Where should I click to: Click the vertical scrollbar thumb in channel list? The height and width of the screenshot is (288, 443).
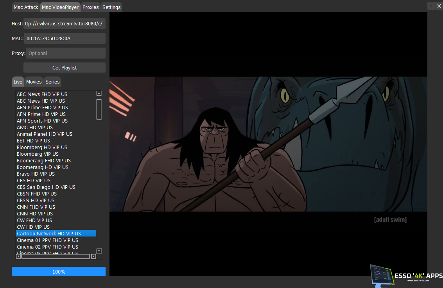pos(99,109)
